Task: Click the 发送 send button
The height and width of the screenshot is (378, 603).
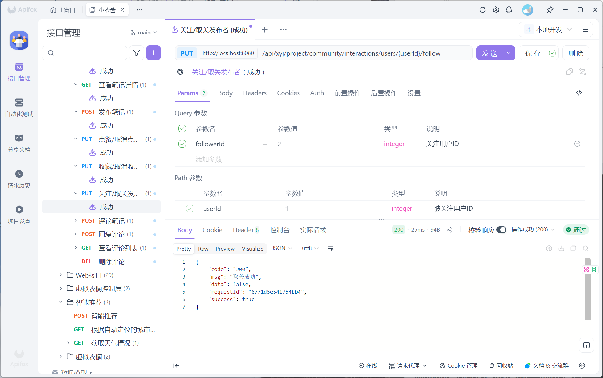Action: (x=489, y=53)
